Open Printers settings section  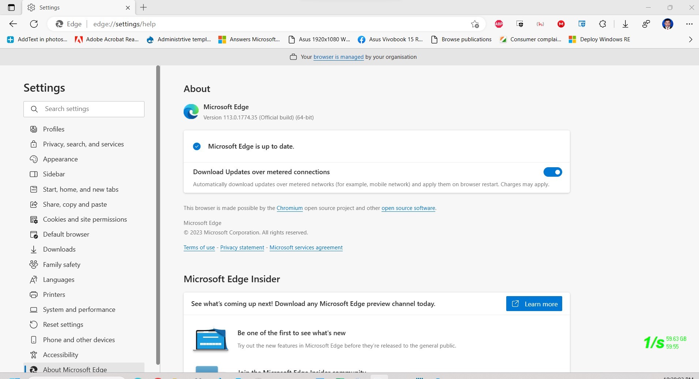tap(84, 295)
